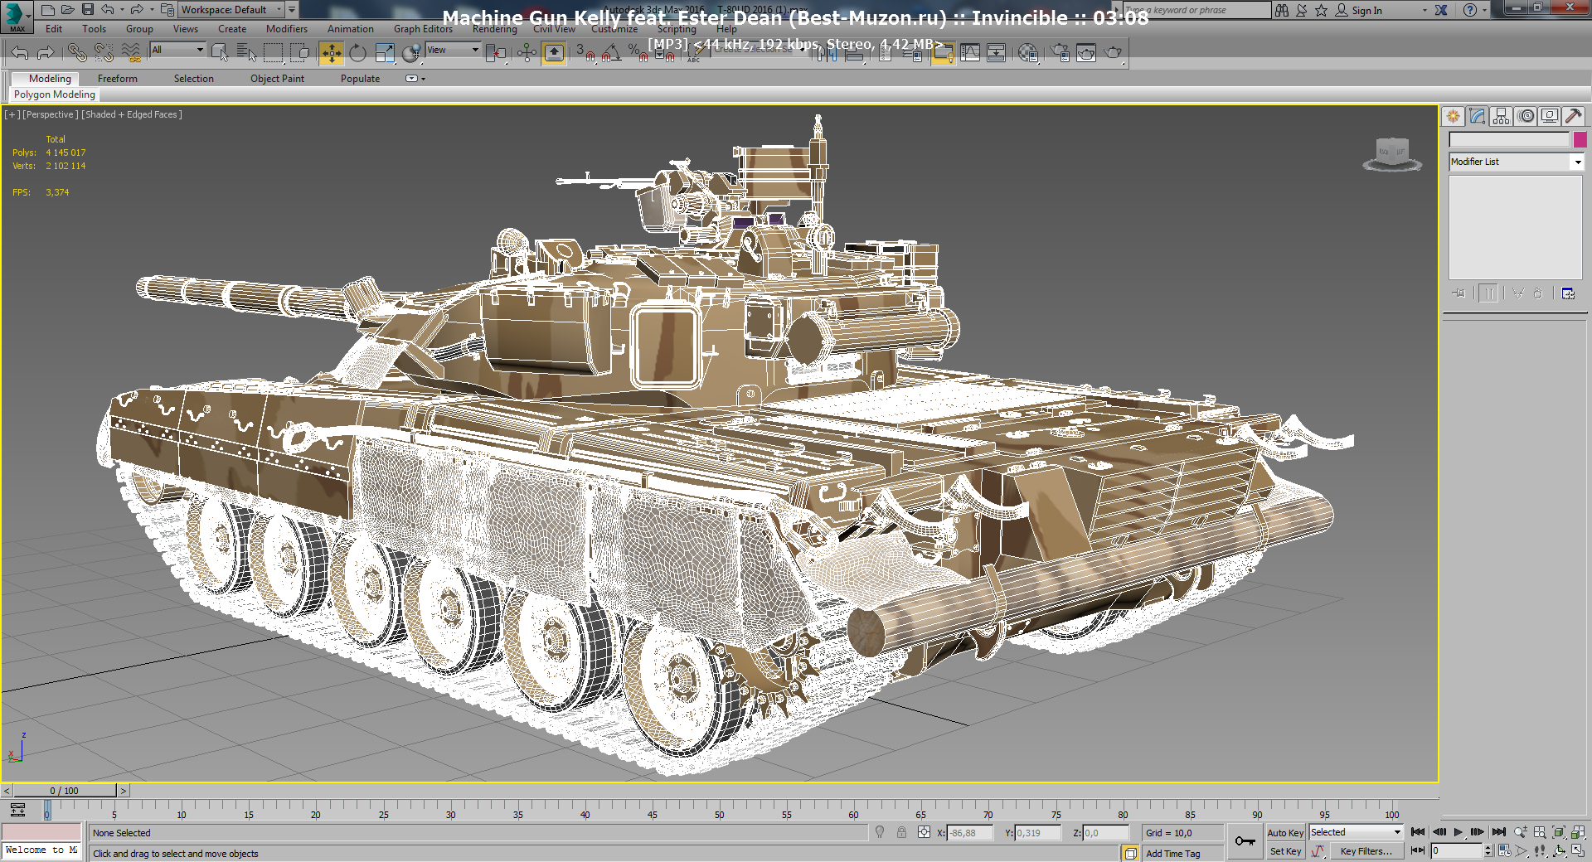Open the Selection Filter dropdown showing All
This screenshot has height=862, width=1592.
177,50
